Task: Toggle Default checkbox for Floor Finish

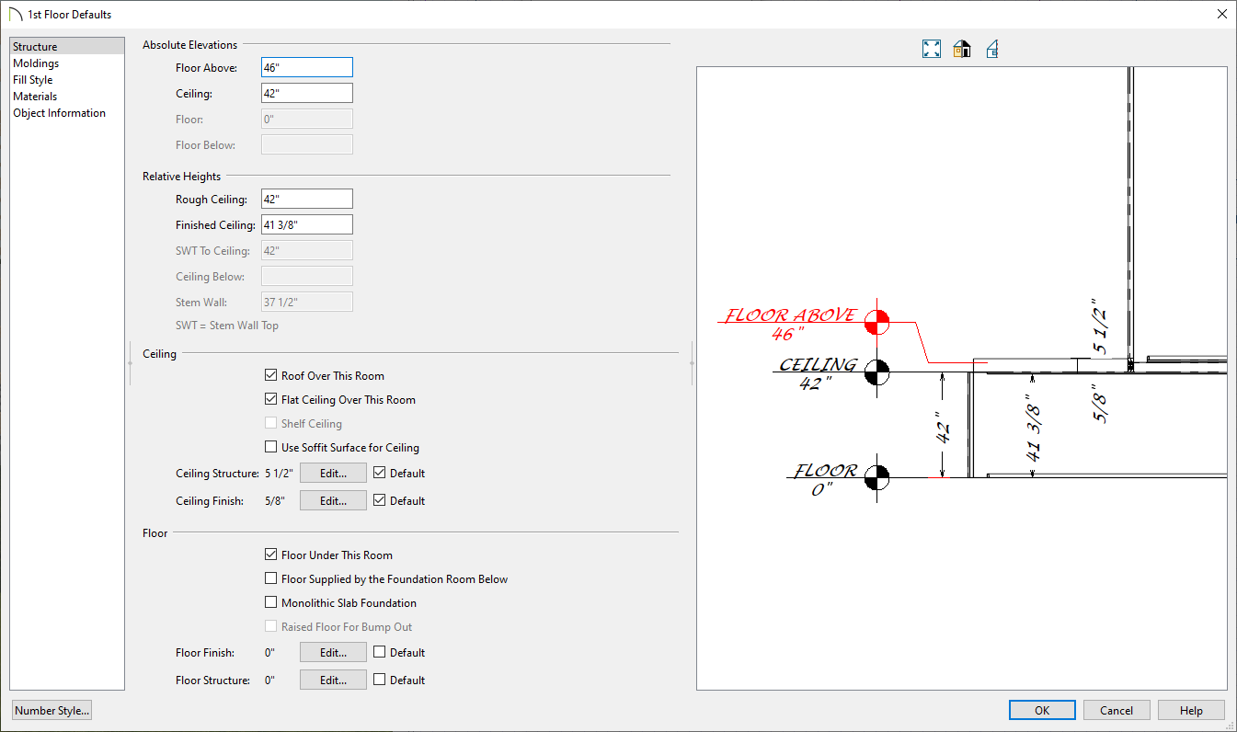Action: [x=380, y=652]
